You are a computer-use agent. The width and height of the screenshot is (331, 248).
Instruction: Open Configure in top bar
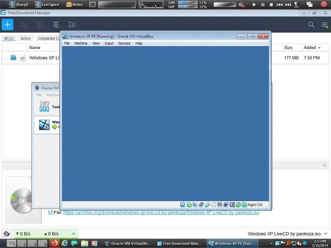(x=47, y=5)
